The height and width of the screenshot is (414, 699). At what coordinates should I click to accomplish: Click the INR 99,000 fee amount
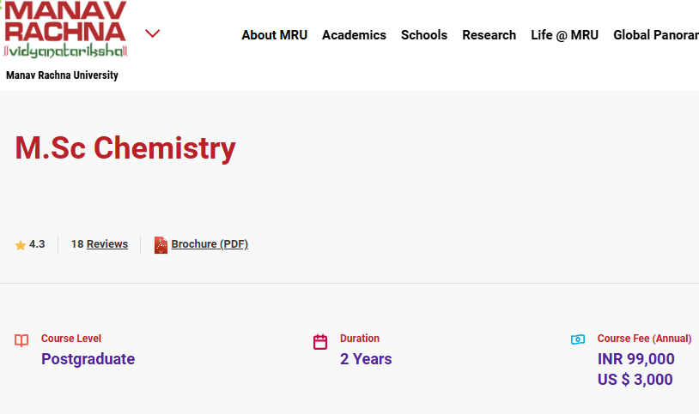pos(635,359)
